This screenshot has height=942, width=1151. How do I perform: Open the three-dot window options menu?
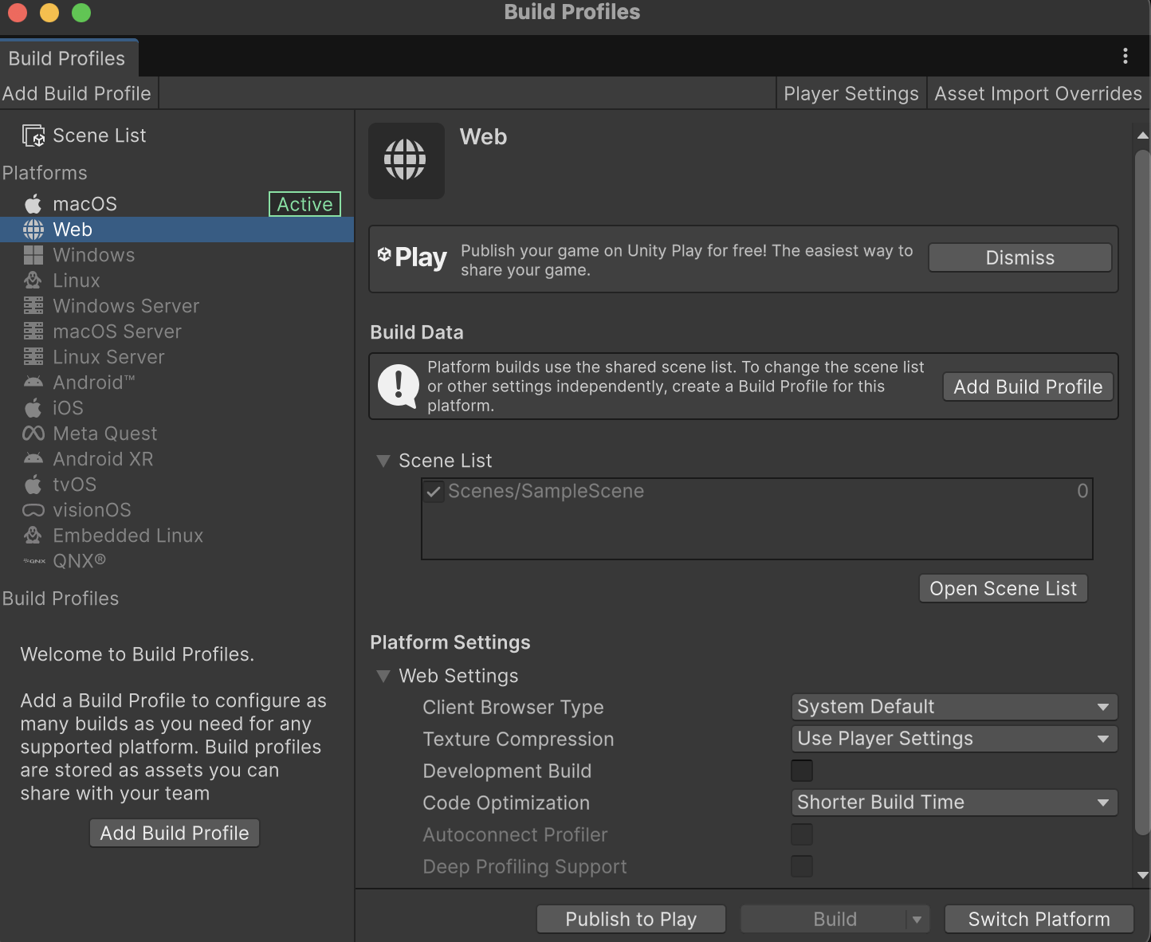(1125, 56)
